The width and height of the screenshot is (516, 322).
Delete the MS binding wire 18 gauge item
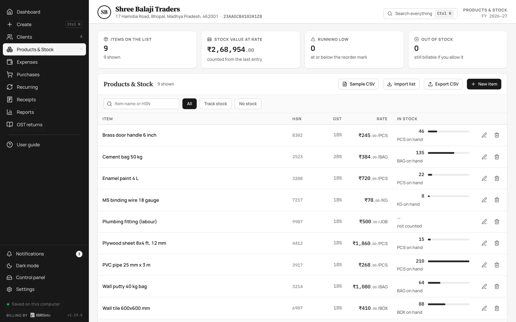(x=497, y=200)
